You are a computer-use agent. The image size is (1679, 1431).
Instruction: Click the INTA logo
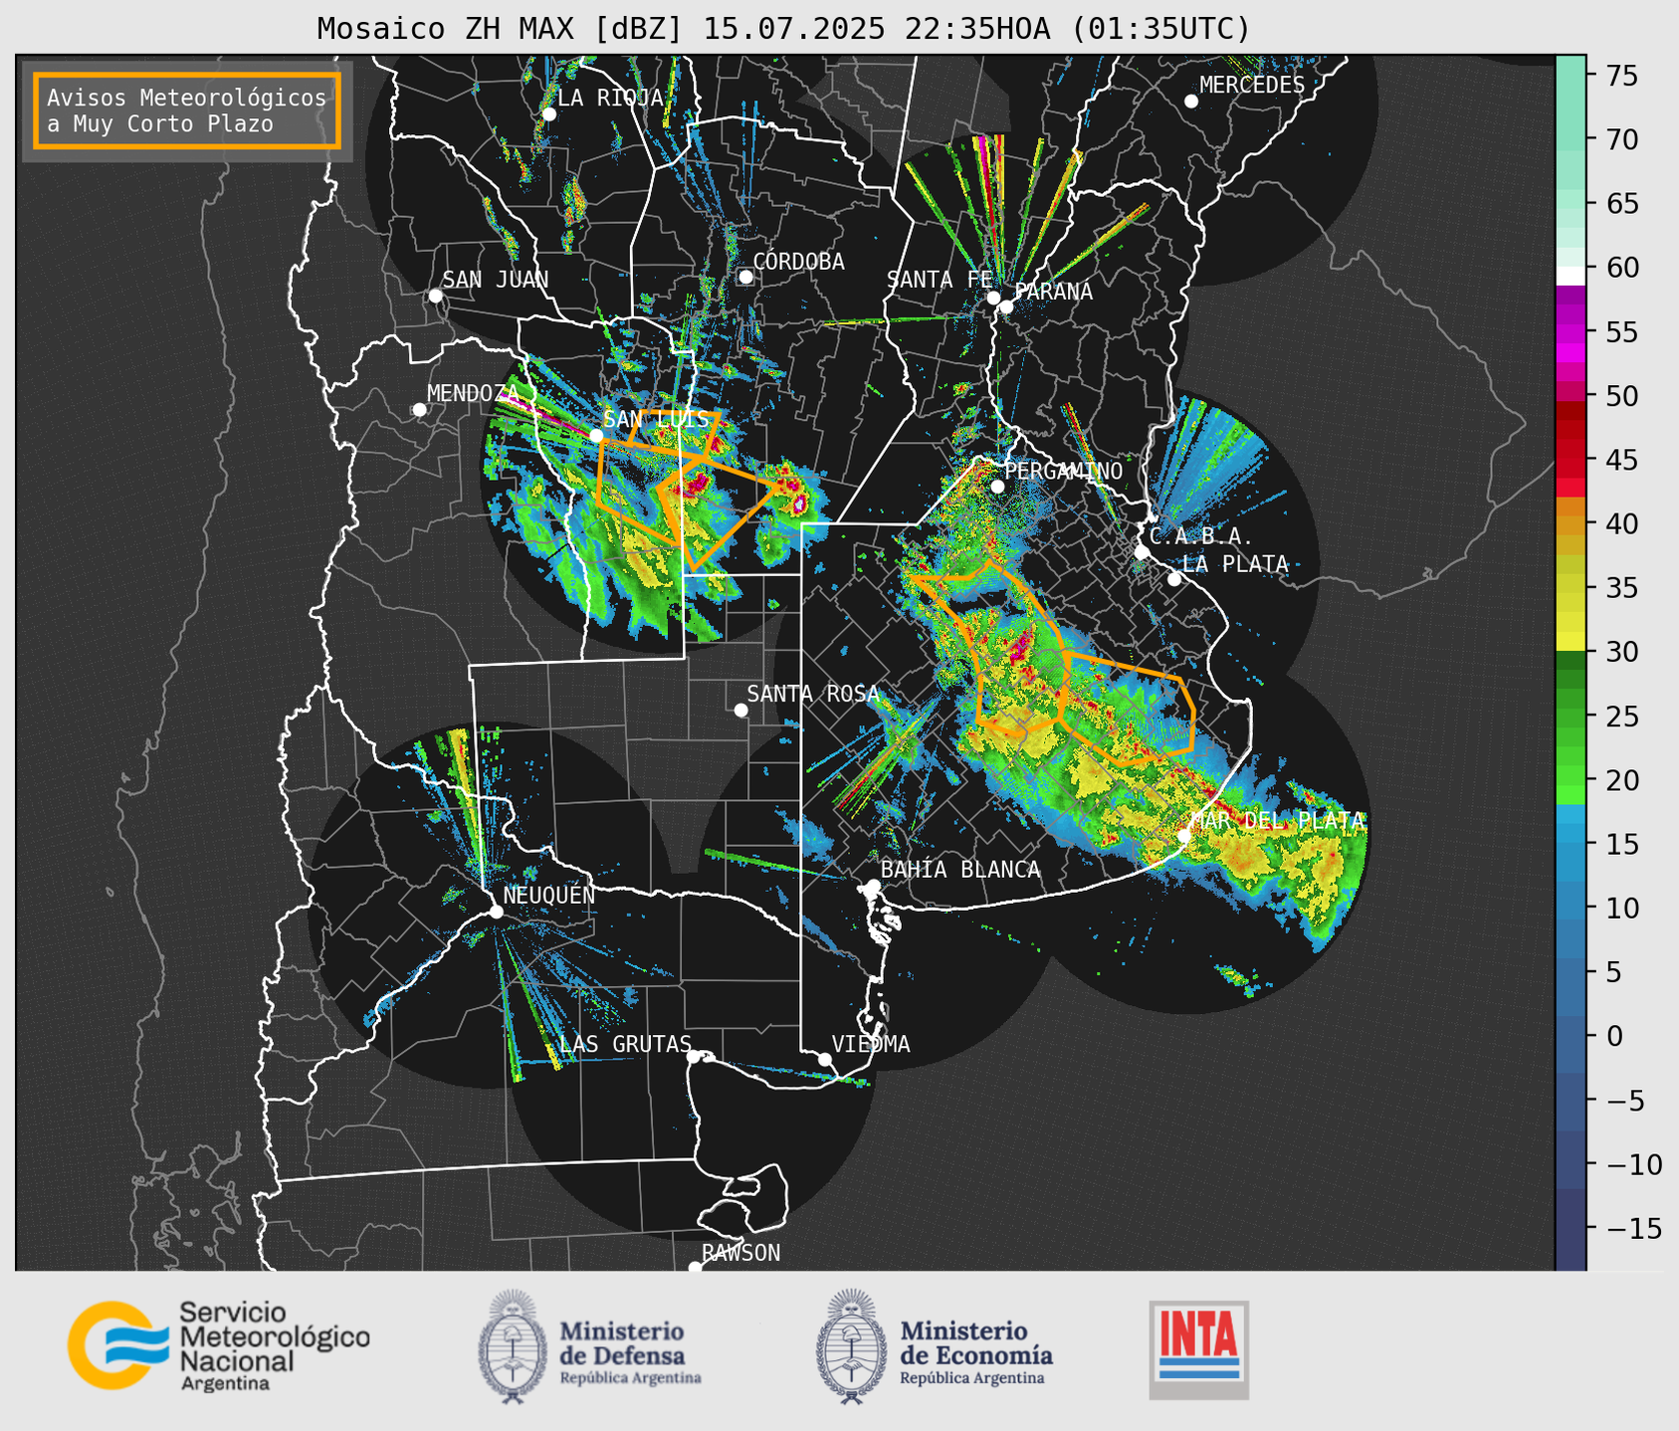[x=1199, y=1349]
